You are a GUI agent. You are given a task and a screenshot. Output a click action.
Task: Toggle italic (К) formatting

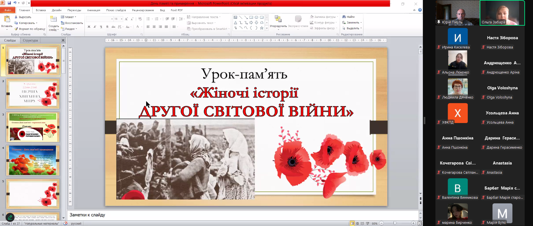95,27
